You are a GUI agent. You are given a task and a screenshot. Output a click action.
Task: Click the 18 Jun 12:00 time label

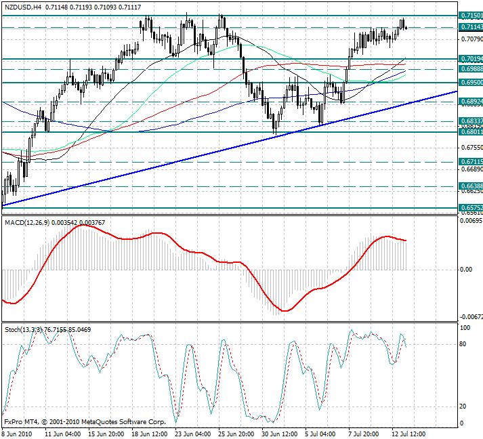coord(150,434)
